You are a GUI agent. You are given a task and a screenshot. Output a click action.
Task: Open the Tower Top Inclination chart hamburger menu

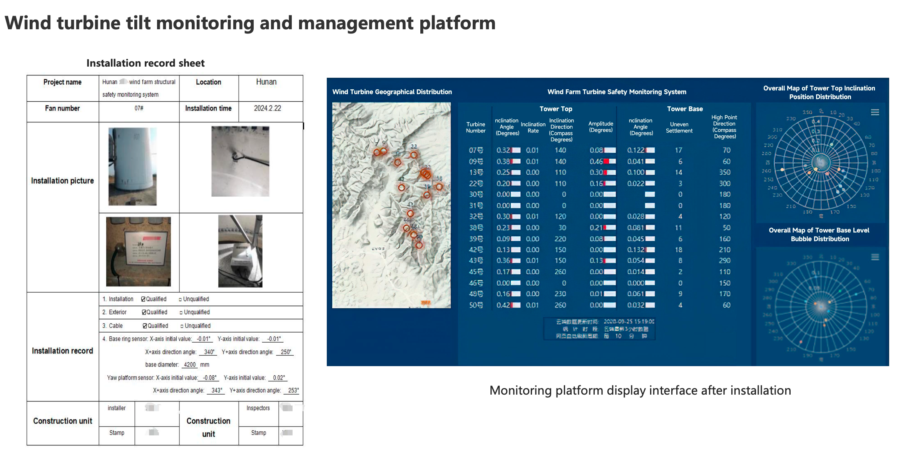point(875,112)
